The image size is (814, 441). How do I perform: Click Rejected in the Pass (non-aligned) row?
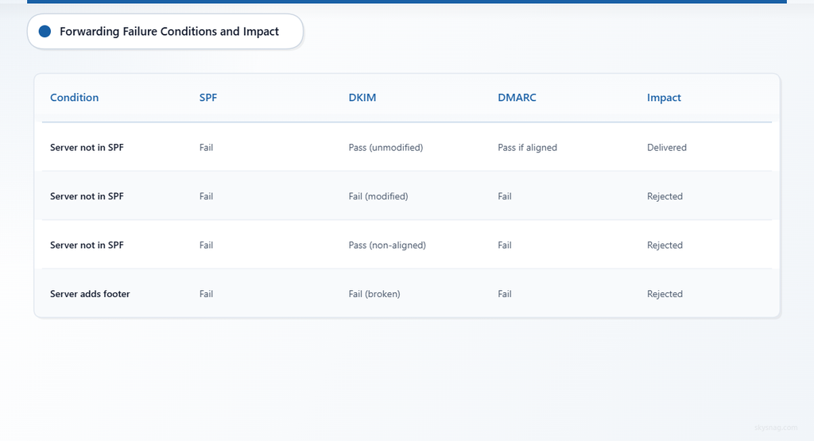pyautogui.click(x=665, y=245)
